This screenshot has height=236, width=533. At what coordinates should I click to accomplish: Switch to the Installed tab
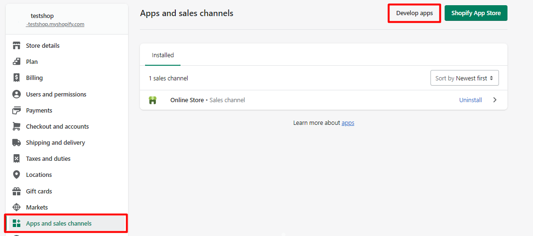[163, 55]
